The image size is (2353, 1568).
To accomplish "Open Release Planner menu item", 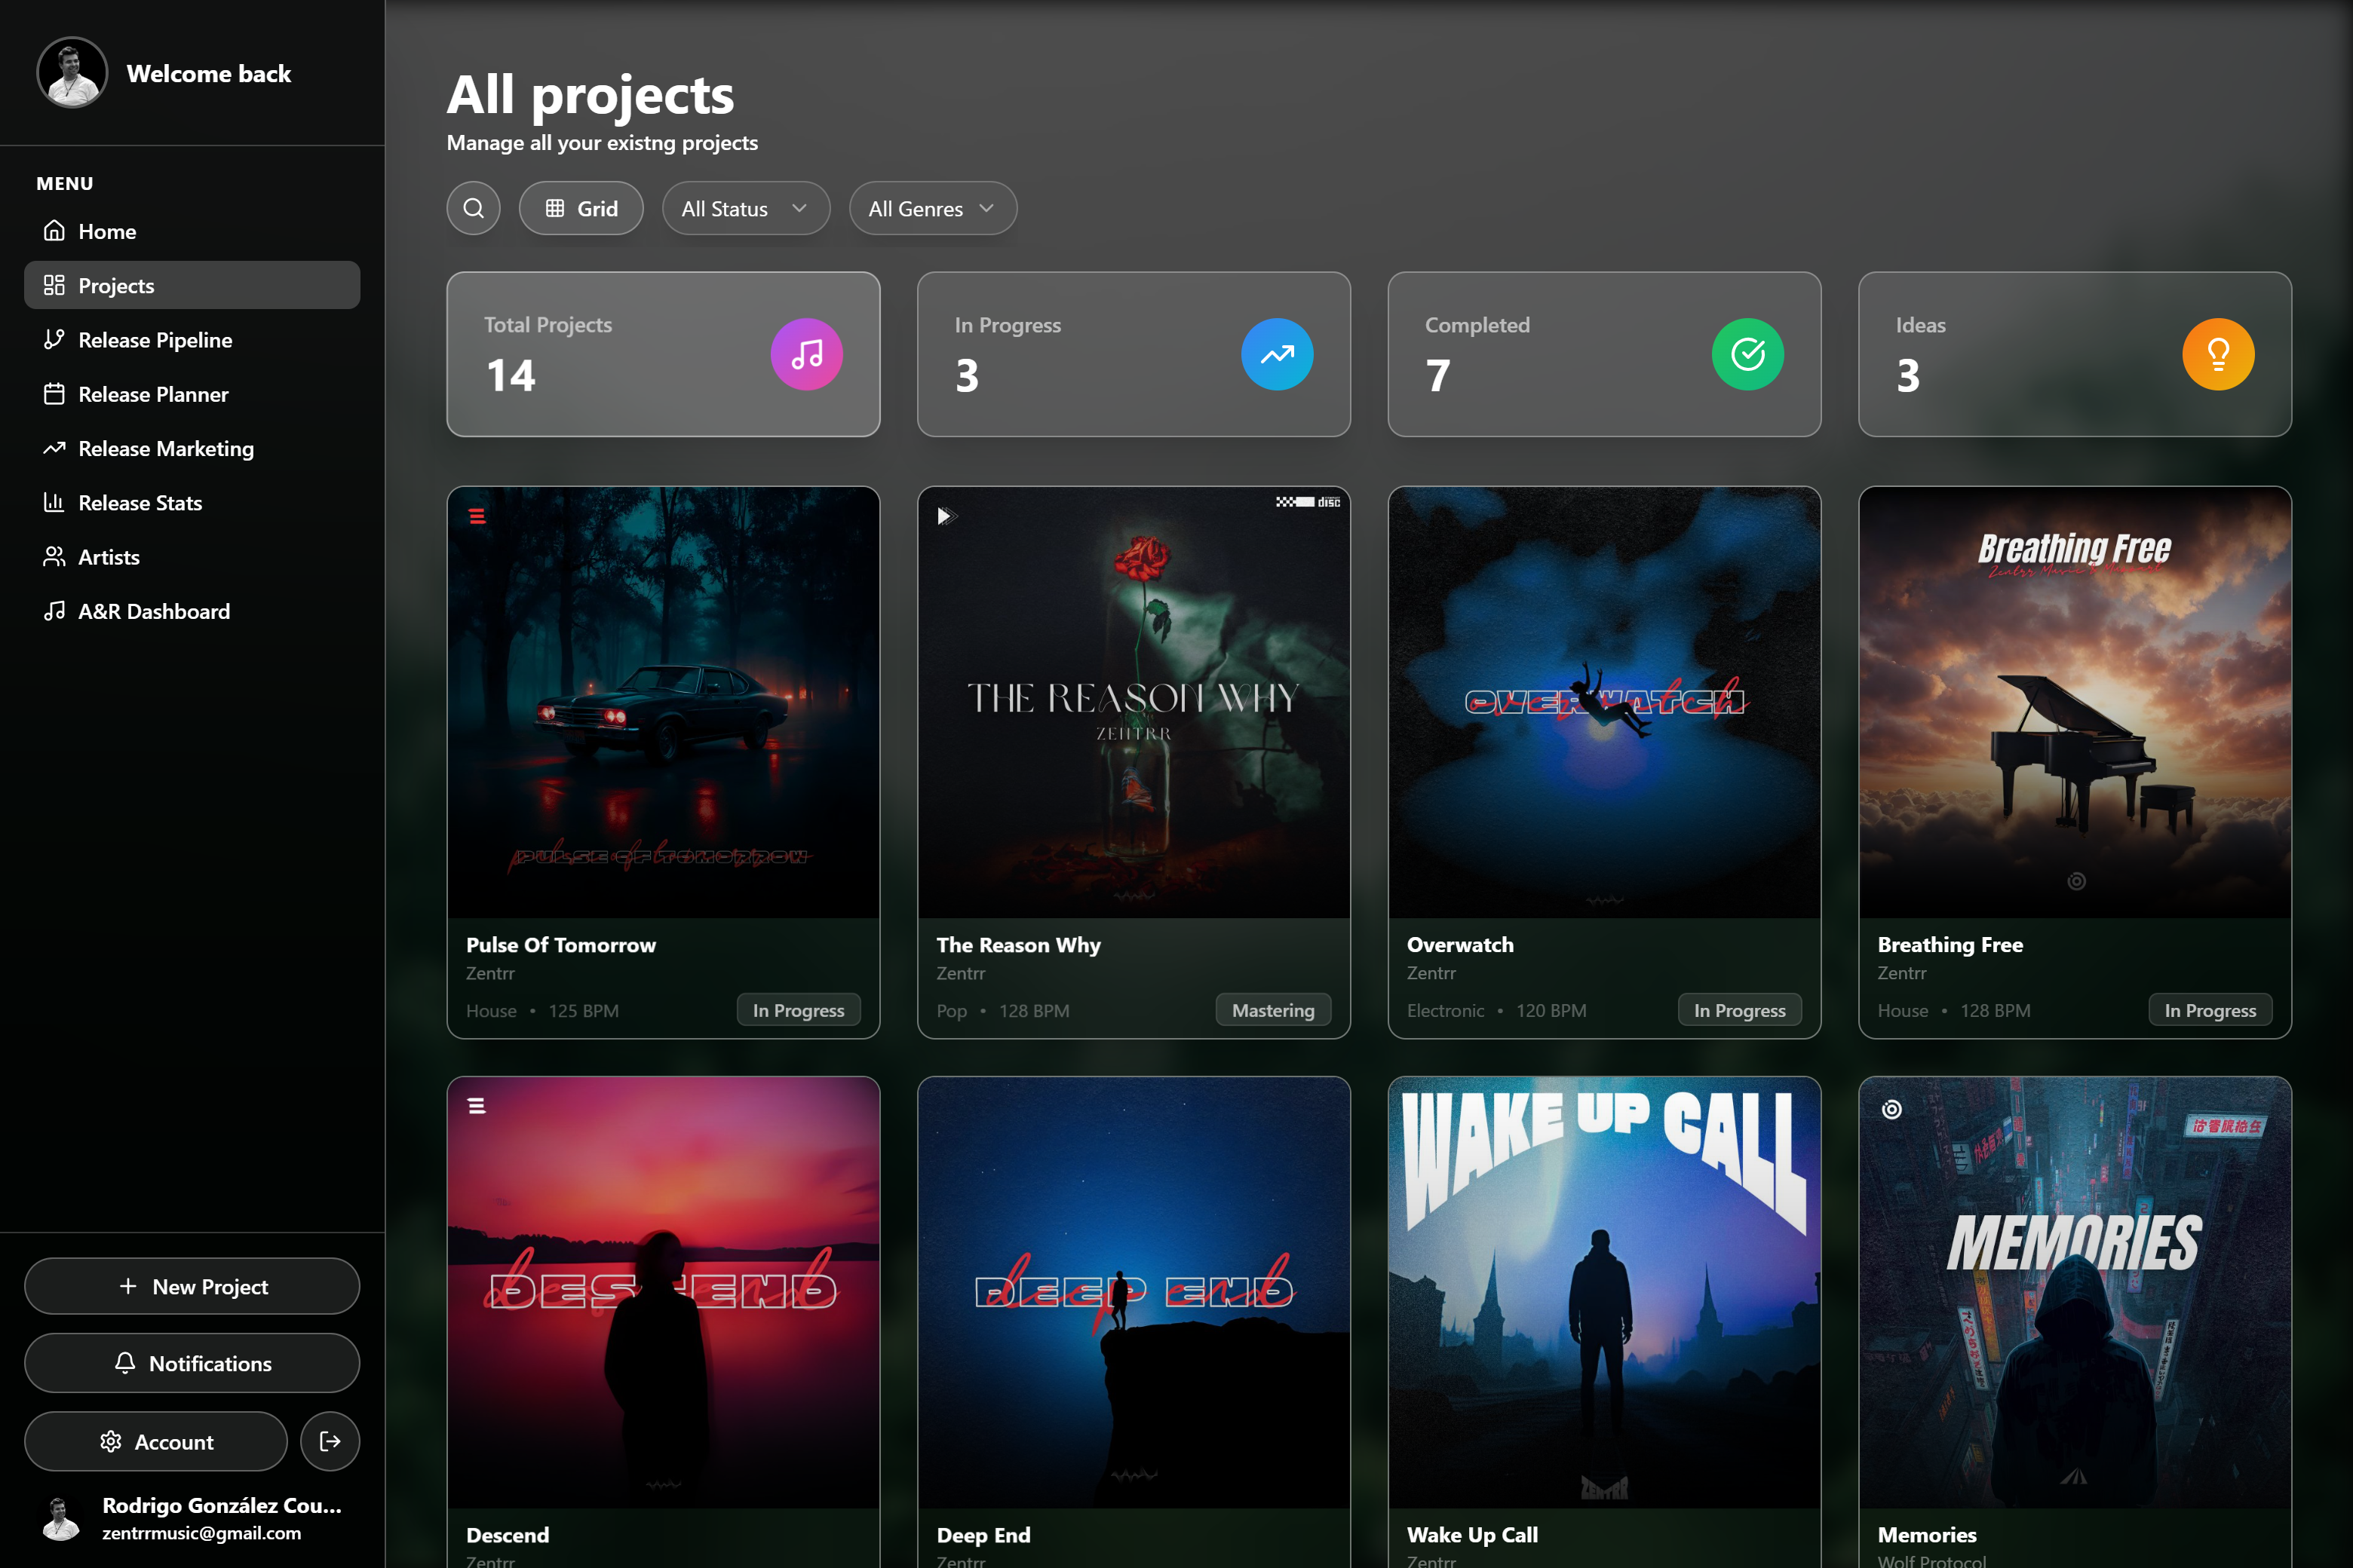I will coord(192,394).
